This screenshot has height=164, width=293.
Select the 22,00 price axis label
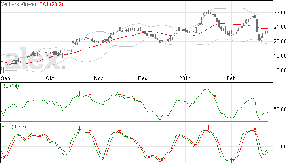point(280,13)
